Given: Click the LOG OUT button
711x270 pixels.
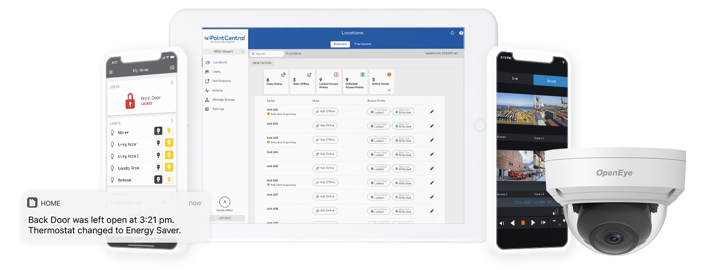Looking at the screenshot, I should [225, 218].
